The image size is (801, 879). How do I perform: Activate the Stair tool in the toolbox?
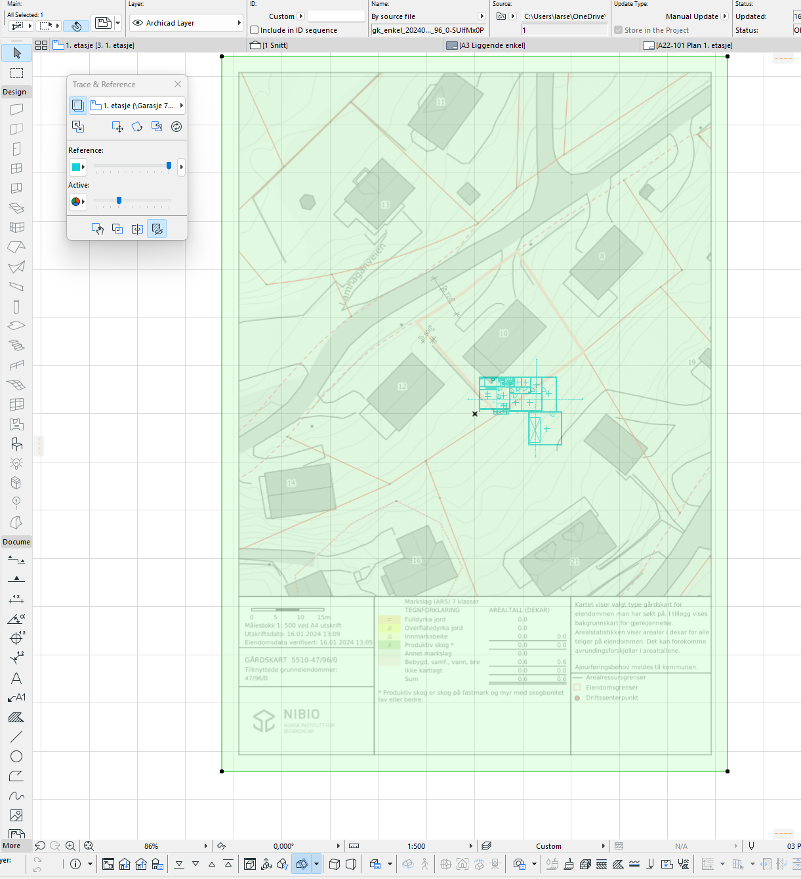click(17, 345)
